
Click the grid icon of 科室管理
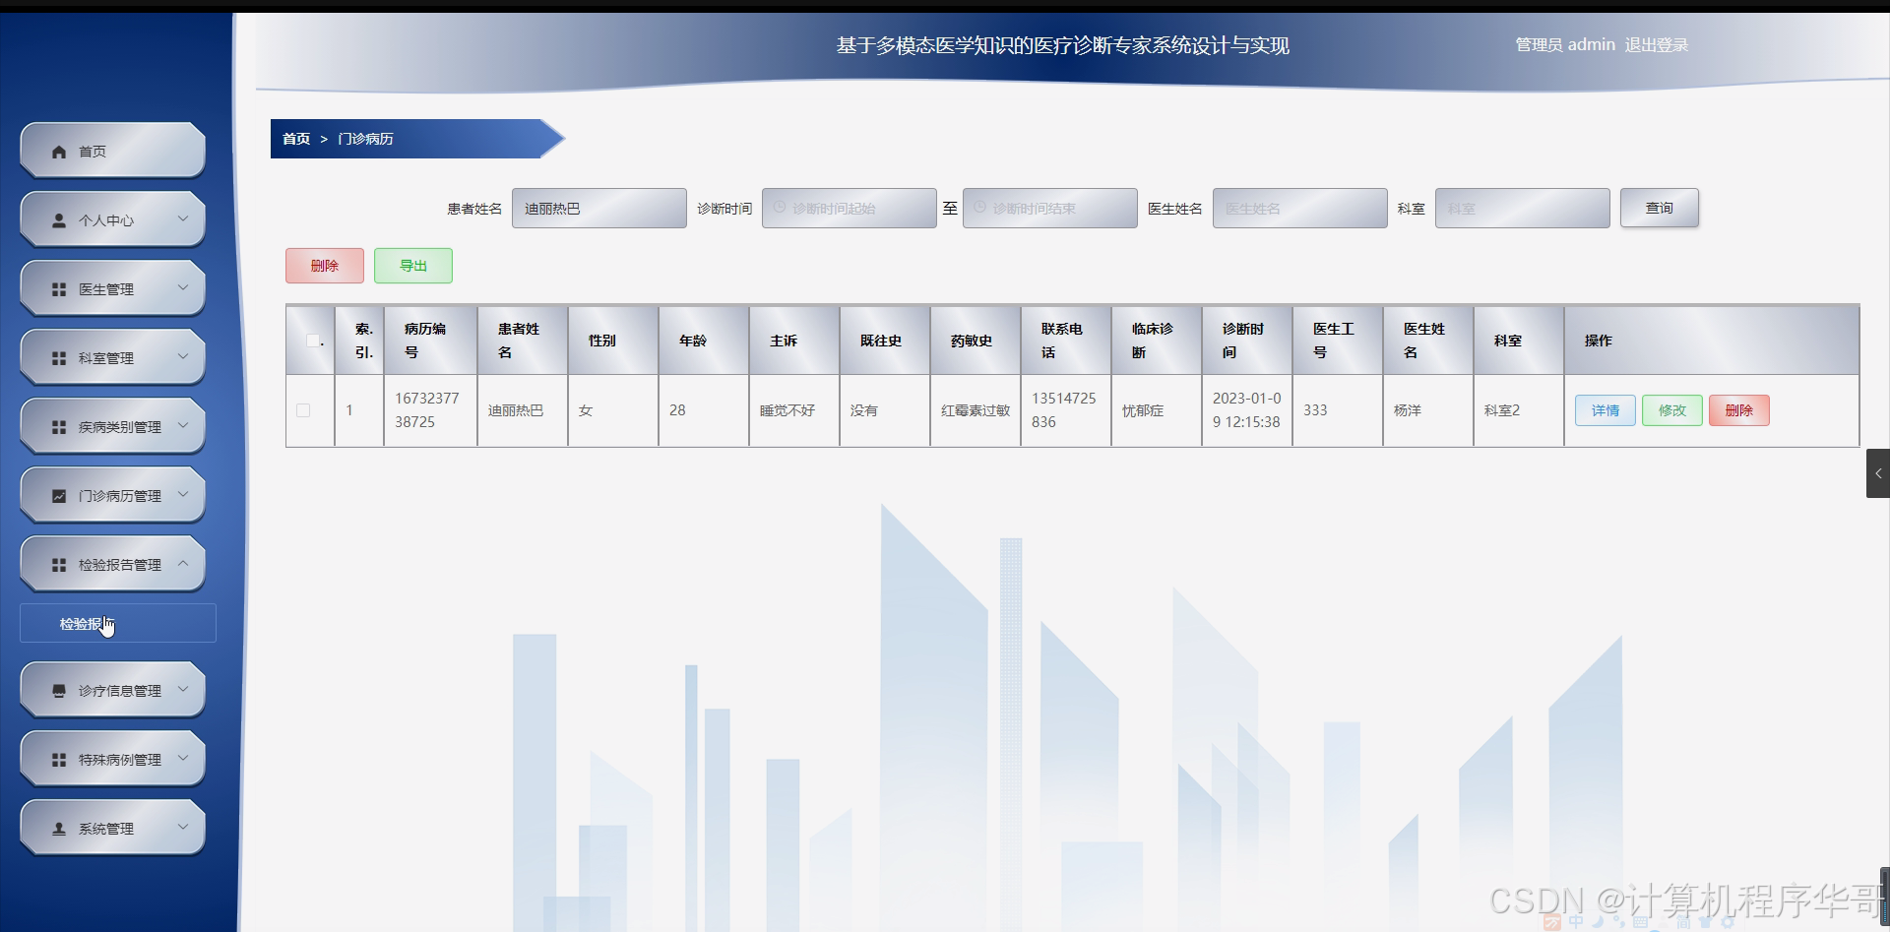point(59,358)
